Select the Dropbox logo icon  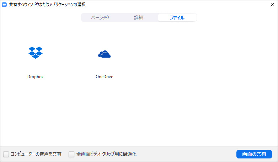pos(35,53)
